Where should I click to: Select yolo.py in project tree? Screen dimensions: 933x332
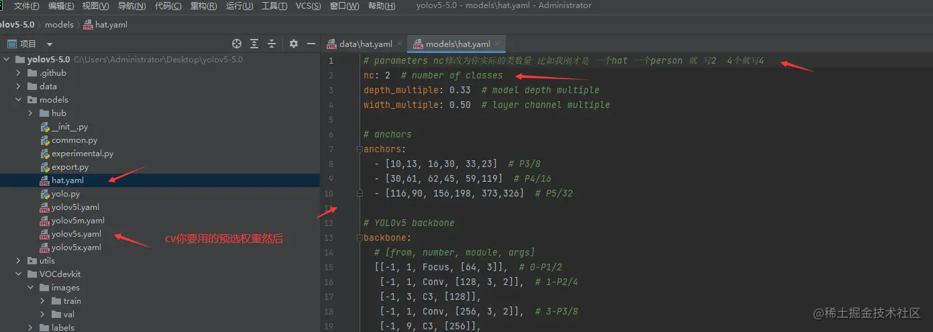coord(66,194)
